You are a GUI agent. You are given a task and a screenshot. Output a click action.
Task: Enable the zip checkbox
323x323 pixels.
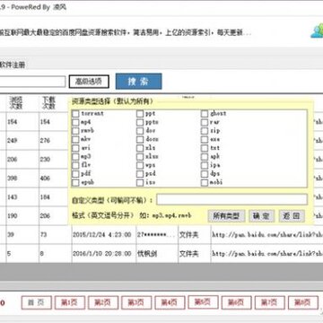[x=205, y=131]
